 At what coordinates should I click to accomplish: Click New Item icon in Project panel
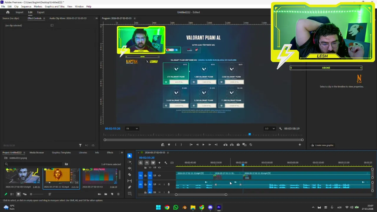[112, 194]
